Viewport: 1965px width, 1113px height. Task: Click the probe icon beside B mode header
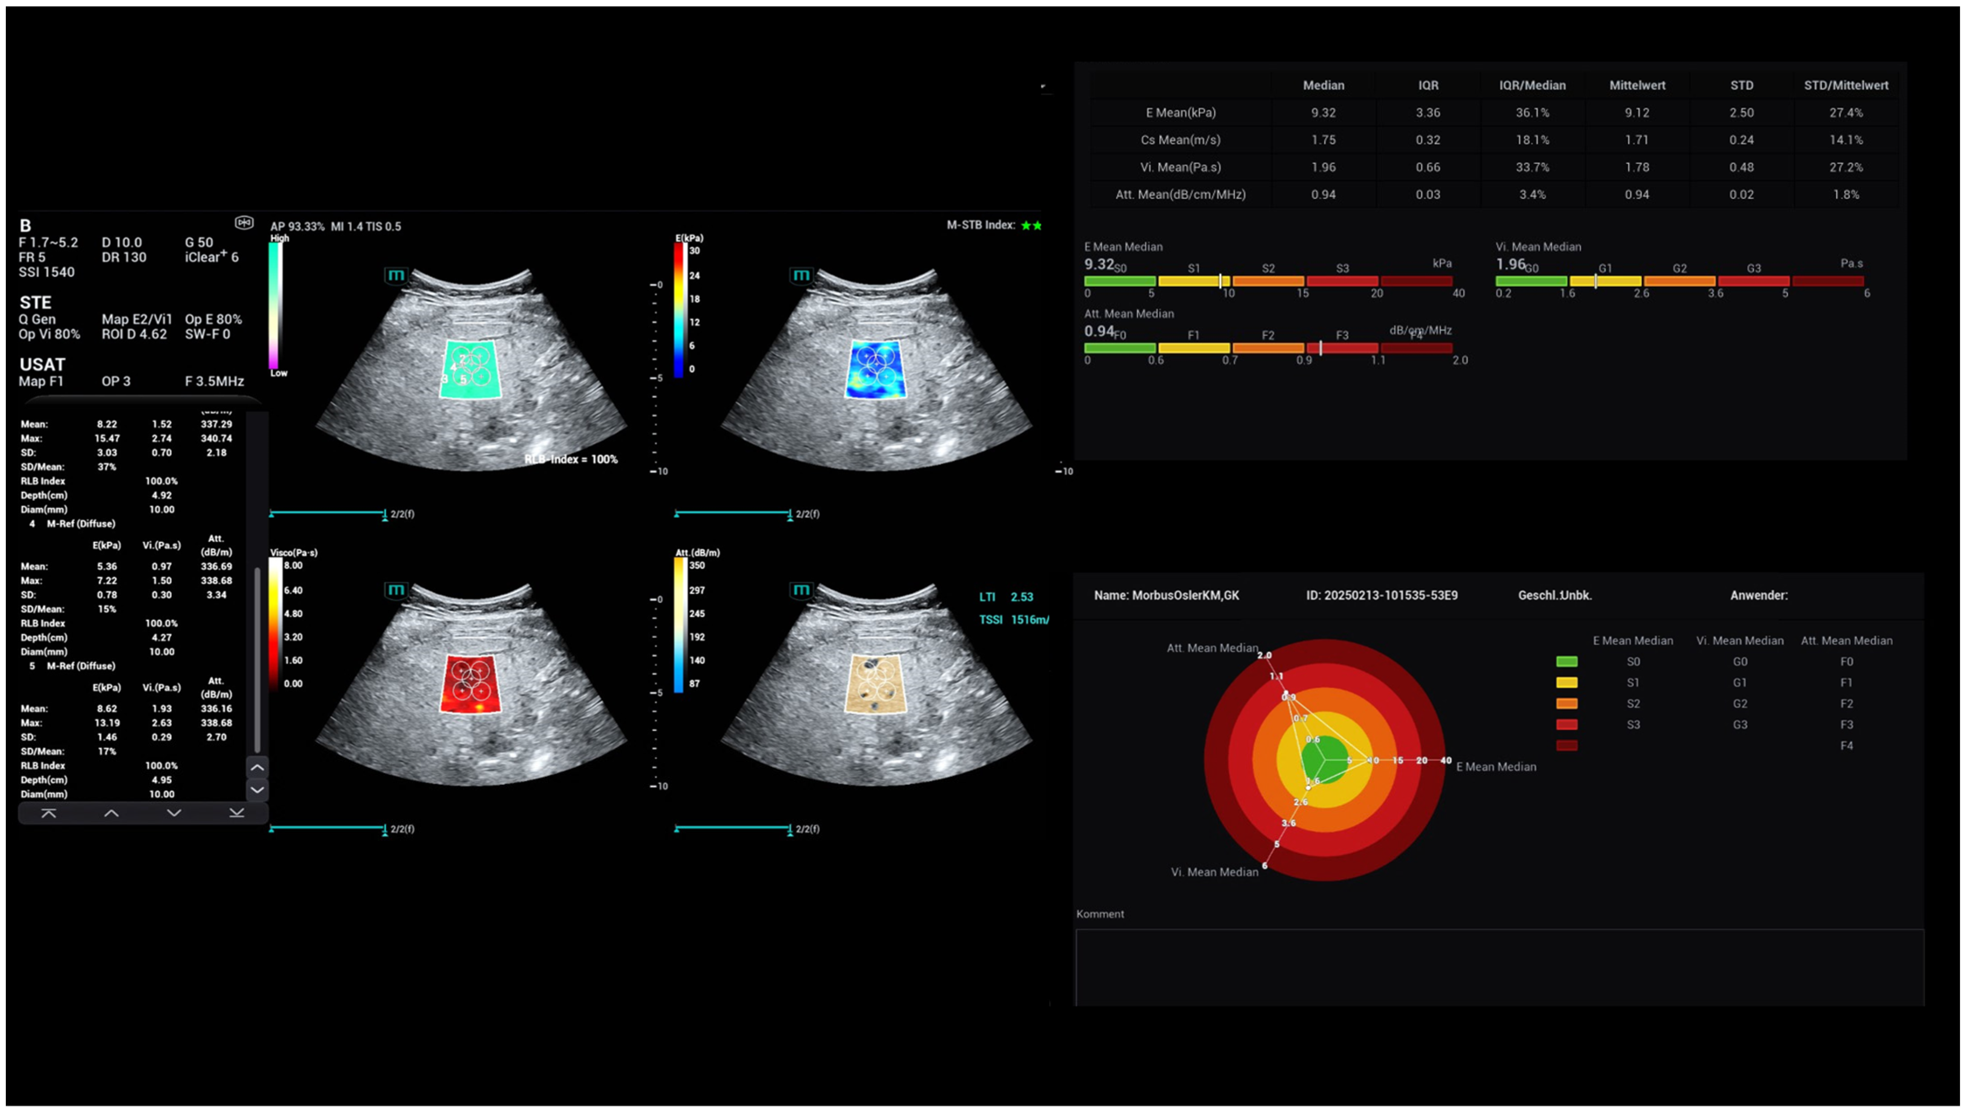click(244, 222)
